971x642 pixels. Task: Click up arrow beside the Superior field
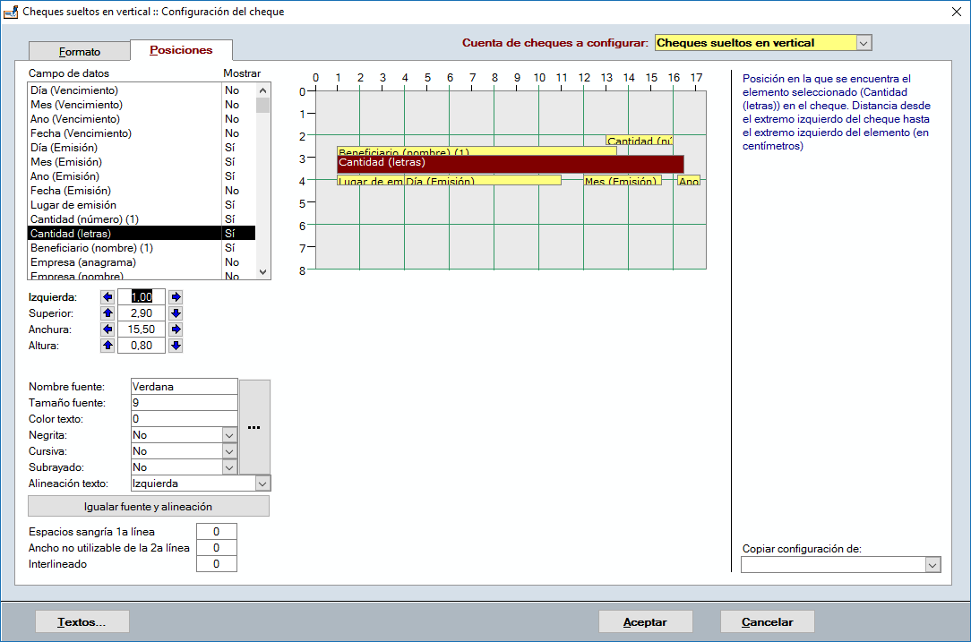[x=108, y=313]
